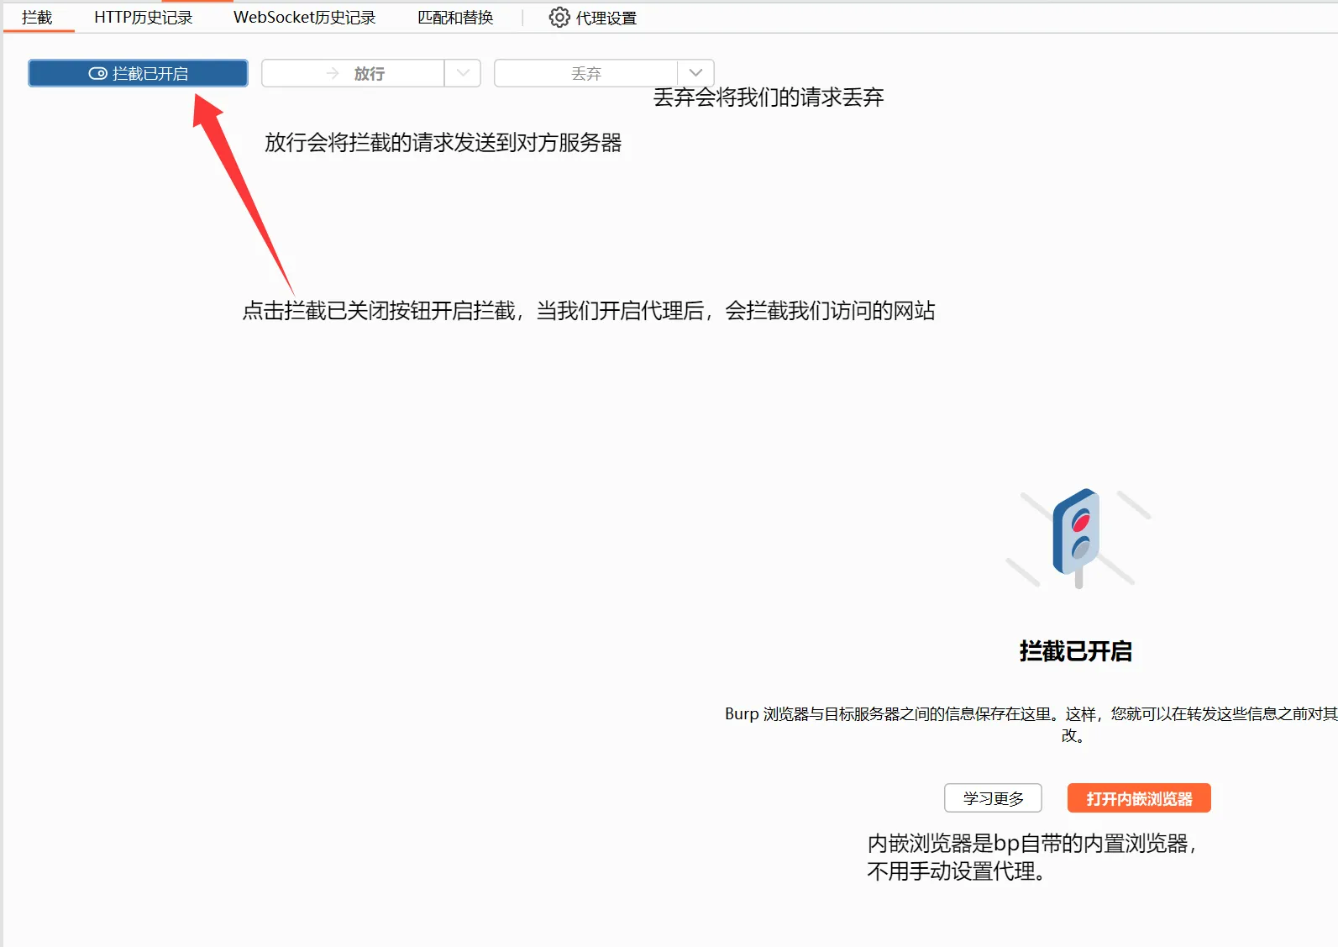This screenshot has height=947, width=1338.
Task: Turn off interception with 拦截已开启 button
Action: (x=138, y=74)
